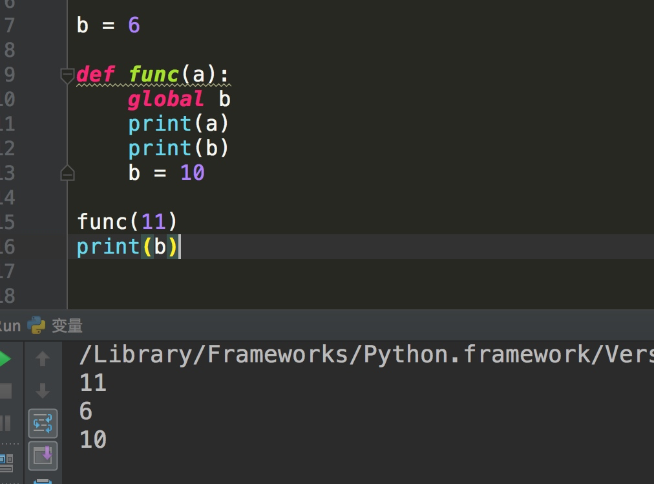This screenshot has height=484, width=654.
Task: Toggle scroll to end of output
Action: [x=43, y=456]
